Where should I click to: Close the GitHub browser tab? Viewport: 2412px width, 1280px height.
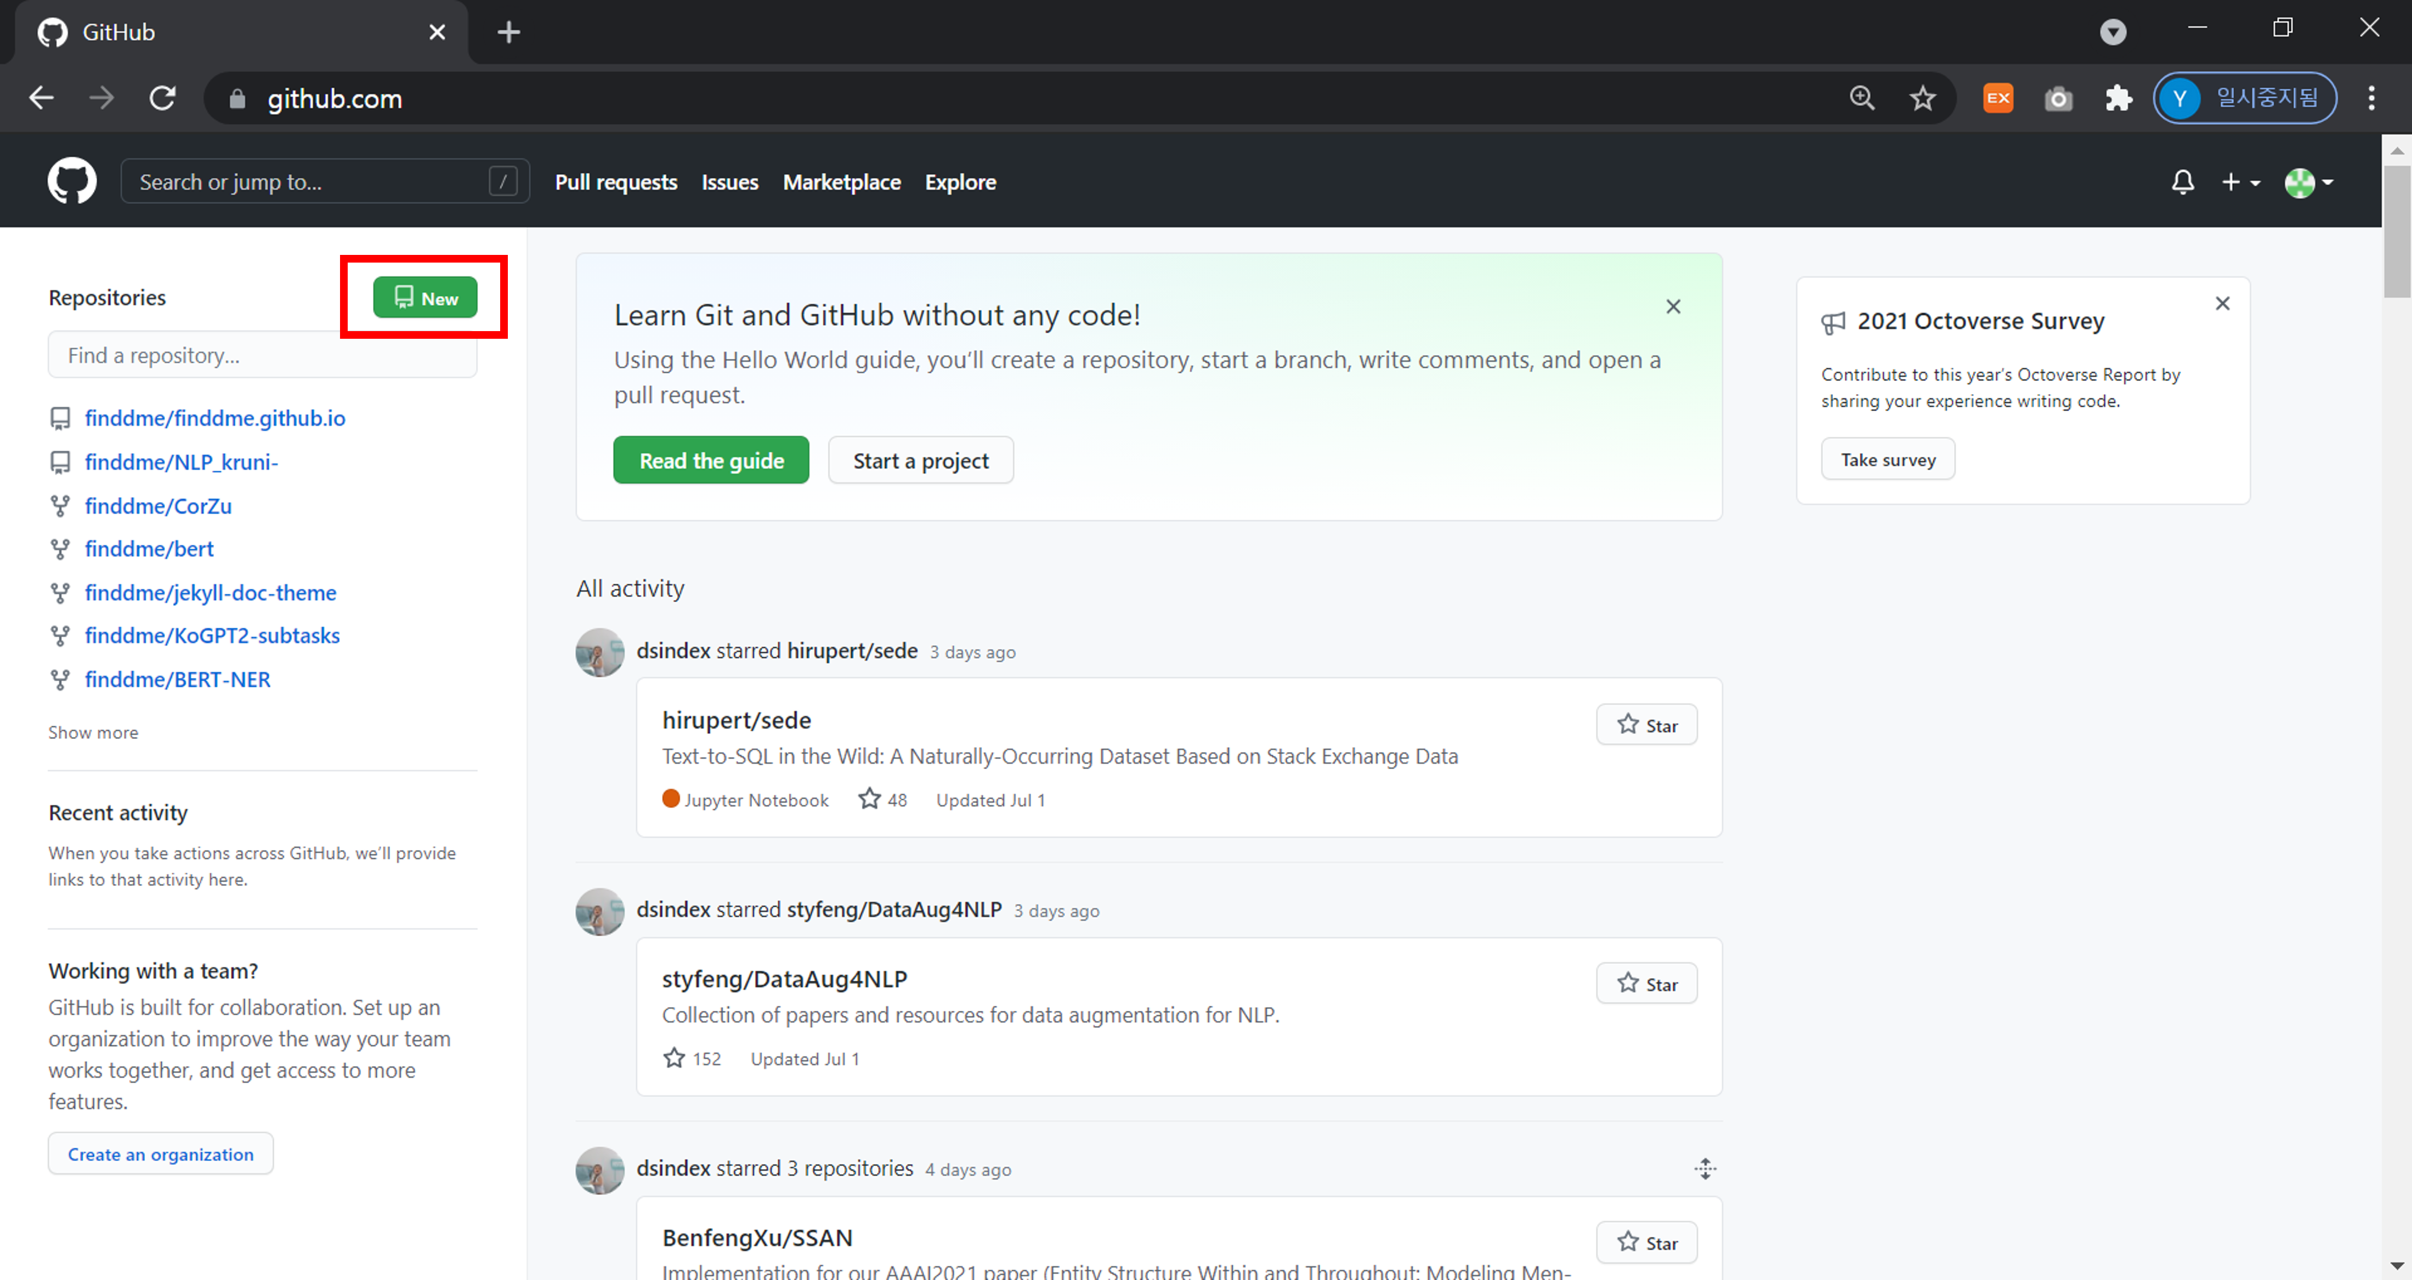click(437, 32)
